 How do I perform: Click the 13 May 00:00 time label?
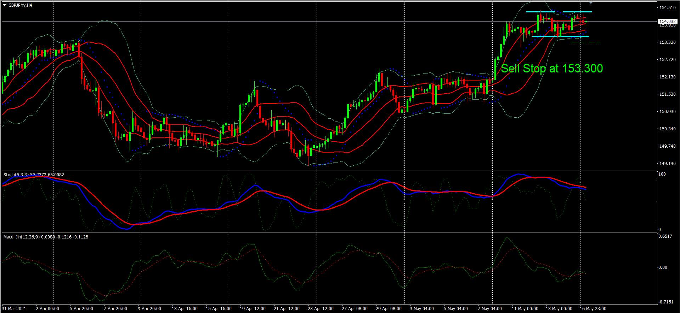559,309
